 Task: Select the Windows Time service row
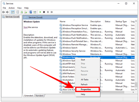pyautogui.click(x=97, y=54)
